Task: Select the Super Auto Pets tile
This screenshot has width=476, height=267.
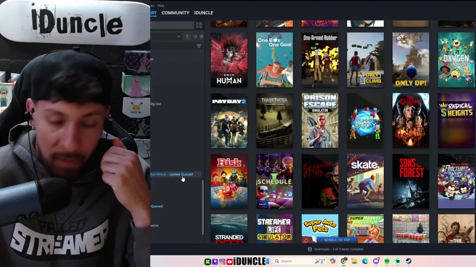Action: [x=320, y=225]
